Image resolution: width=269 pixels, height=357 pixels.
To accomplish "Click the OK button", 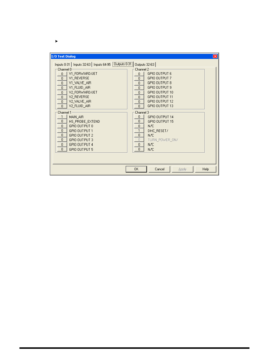I will (x=136, y=169).
